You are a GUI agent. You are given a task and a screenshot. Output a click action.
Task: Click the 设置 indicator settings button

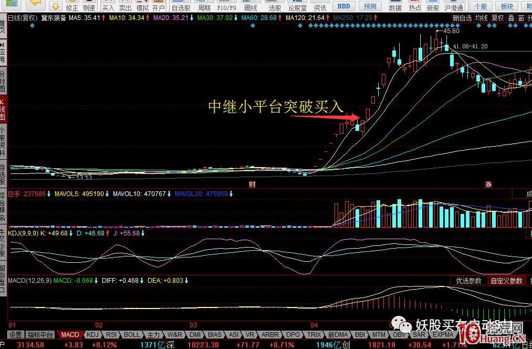[16, 335]
